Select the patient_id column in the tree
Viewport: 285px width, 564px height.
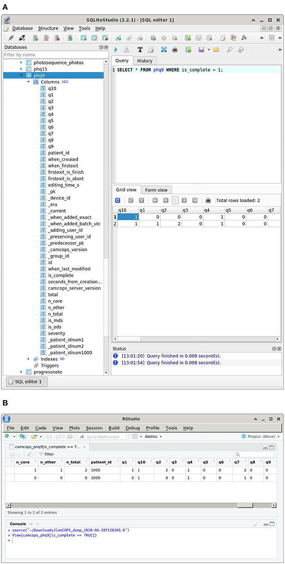tap(59, 153)
